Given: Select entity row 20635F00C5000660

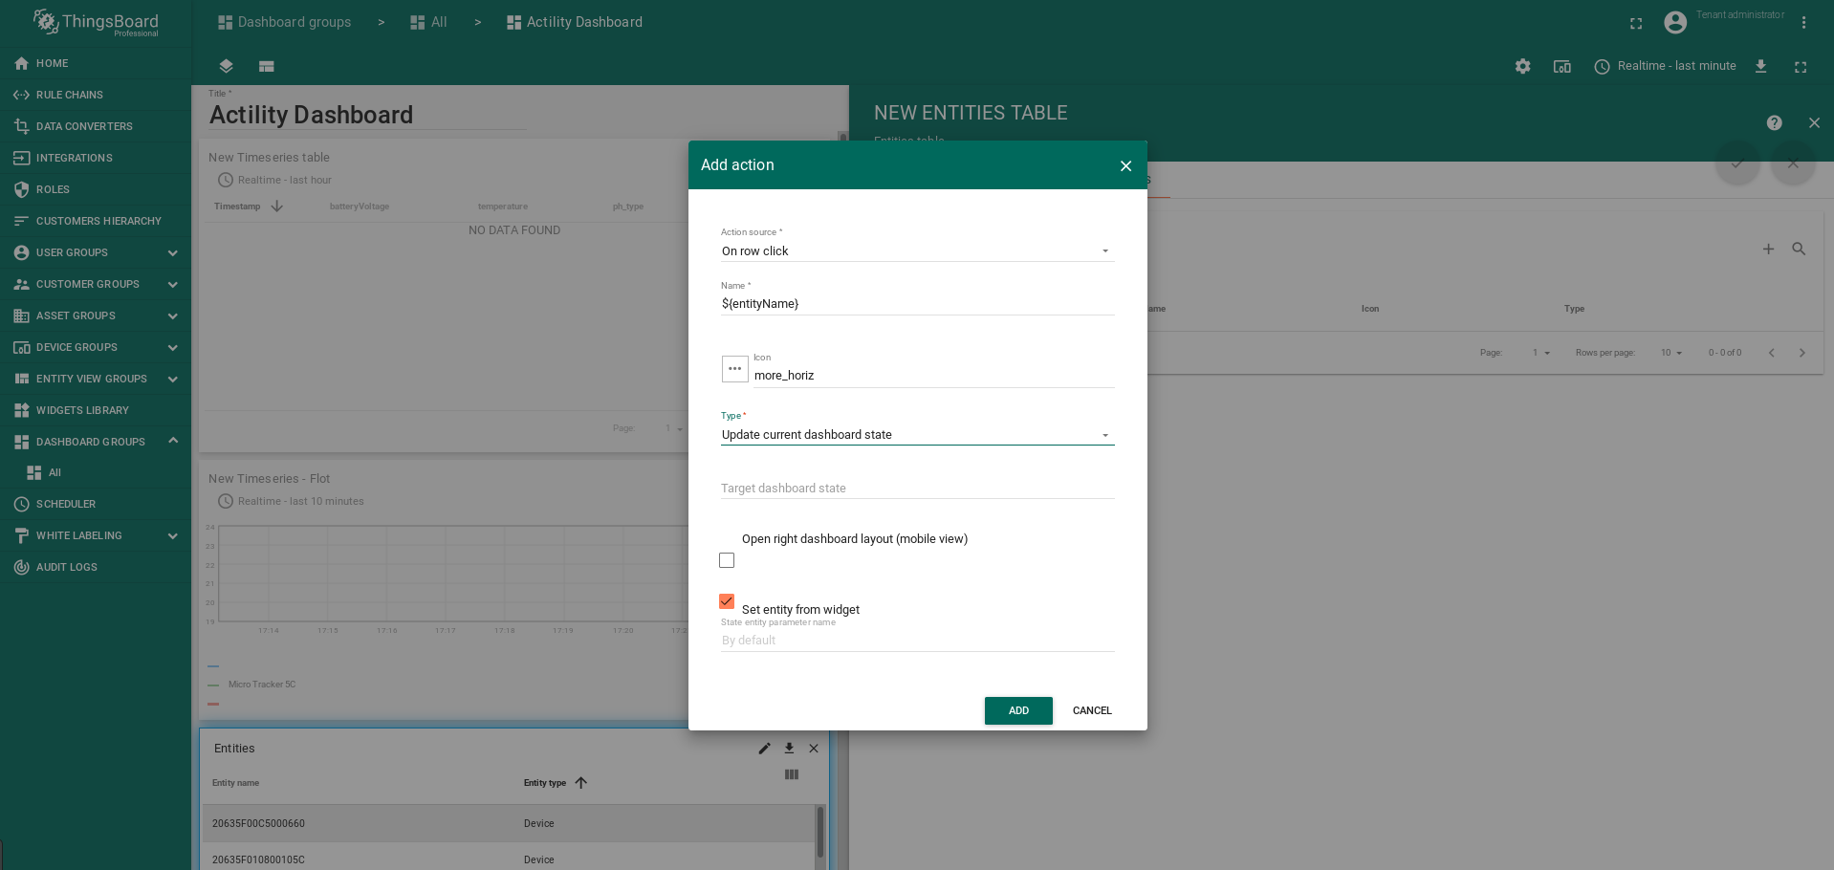Looking at the screenshot, I should (x=509, y=823).
